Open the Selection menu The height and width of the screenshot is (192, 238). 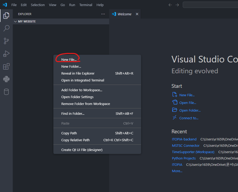(38, 5)
